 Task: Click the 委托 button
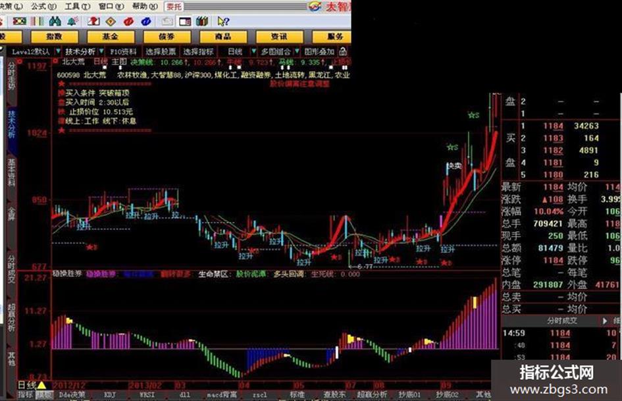[174, 7]
